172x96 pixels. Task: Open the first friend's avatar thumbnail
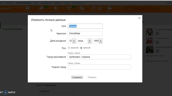(x=150, y=32)
